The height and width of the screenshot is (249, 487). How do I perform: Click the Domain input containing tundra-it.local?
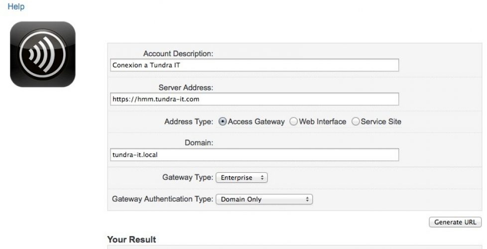point(254,155)
